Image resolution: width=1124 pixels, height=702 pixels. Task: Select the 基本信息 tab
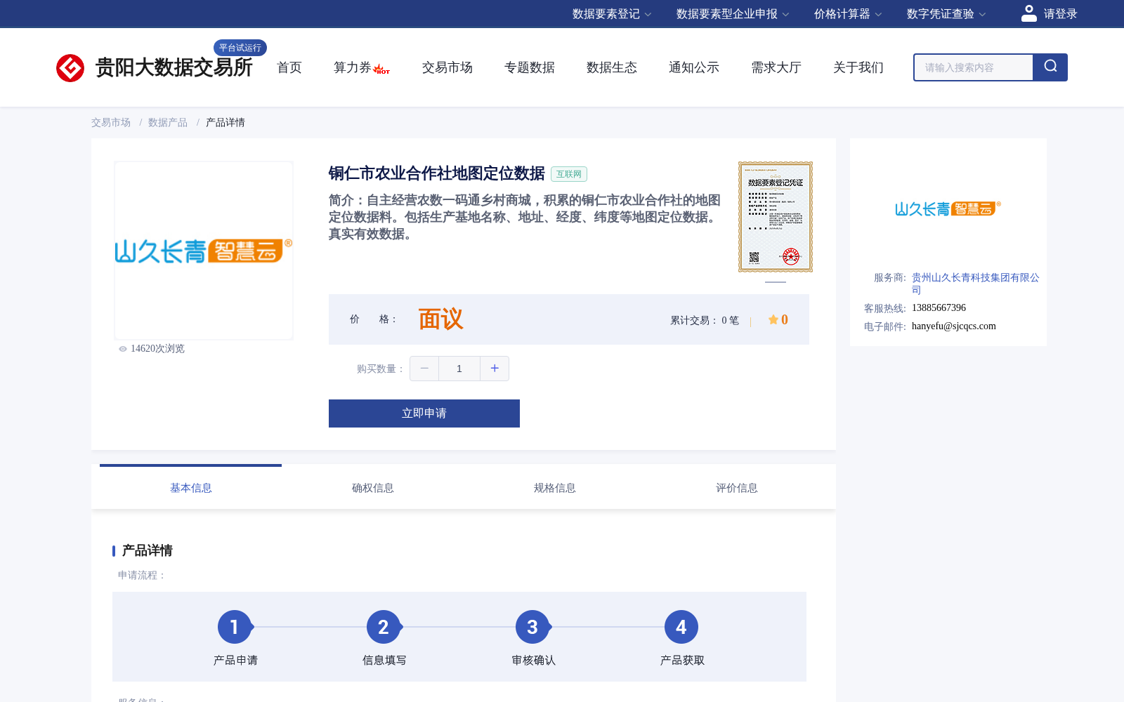point(191,488)
